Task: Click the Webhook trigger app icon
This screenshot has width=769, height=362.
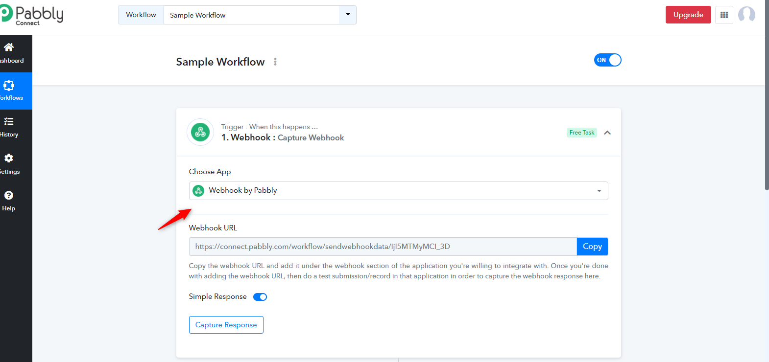Action: (x=200, y=132)
